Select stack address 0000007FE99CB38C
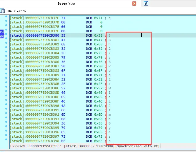196x152 pixels. [x=34, y=88]
